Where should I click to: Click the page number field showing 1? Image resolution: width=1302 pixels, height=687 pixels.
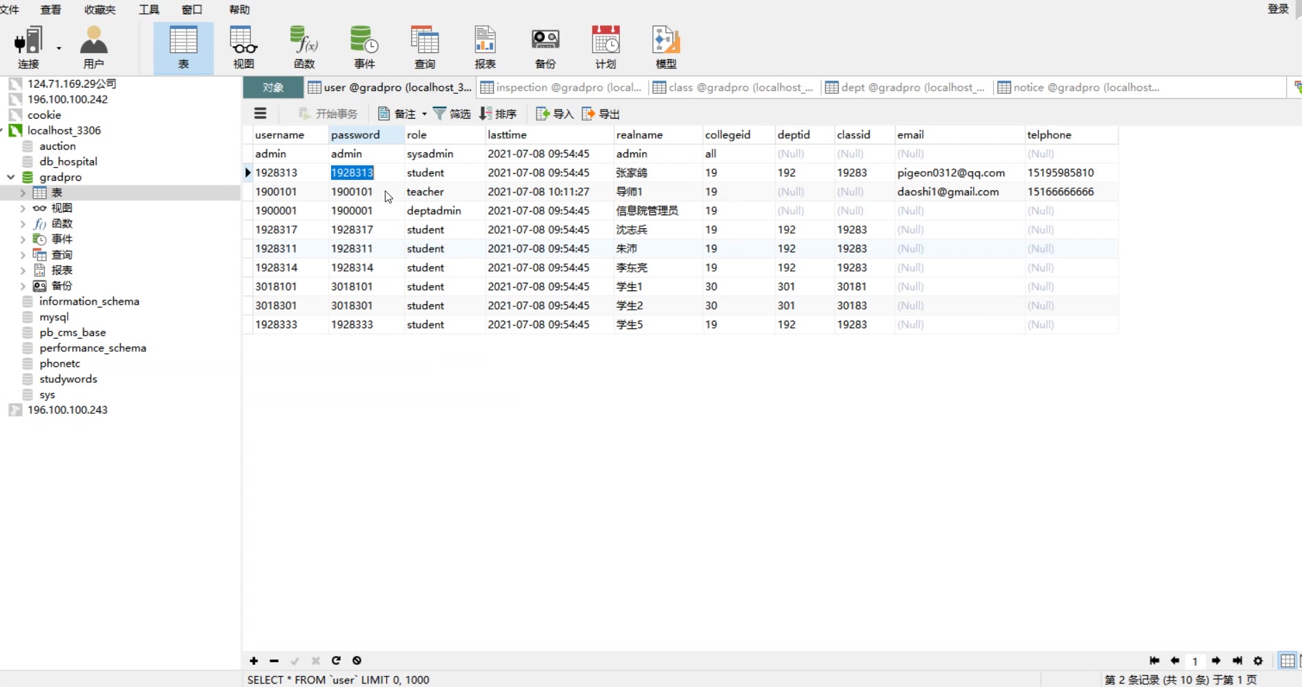click(x=1195, y=661)
